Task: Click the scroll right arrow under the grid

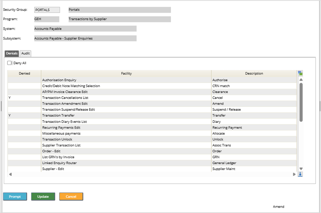Action: [x=294, y=174]
